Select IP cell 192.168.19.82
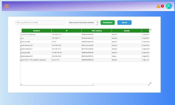 pos(66,45)
